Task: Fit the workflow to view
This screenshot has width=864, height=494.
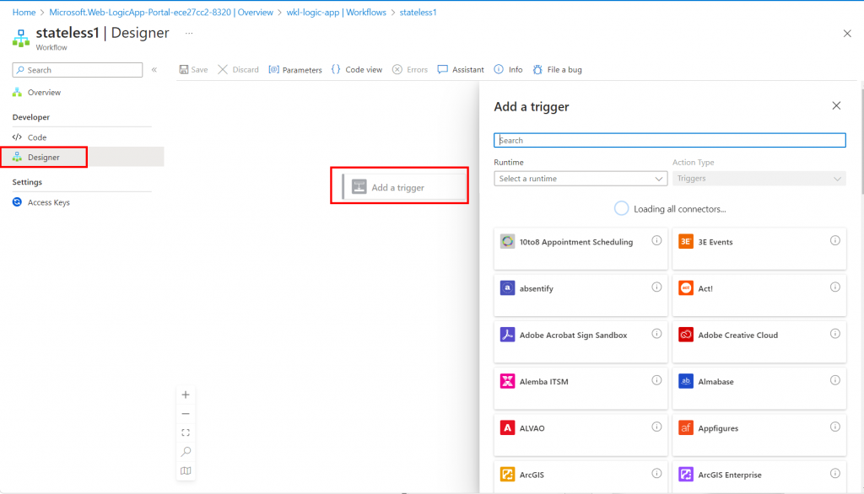Action: tap(186, 432)
